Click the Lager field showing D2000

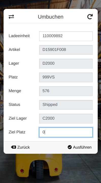coord(66,64)
